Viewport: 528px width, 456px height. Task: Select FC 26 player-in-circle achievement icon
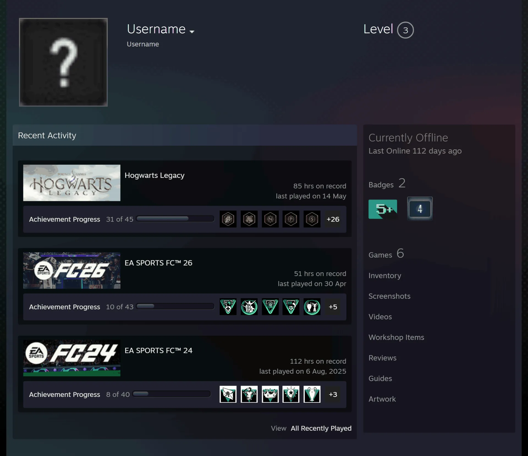pos(249,306)
